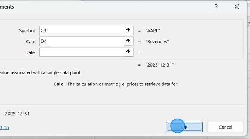Click the Calc argument label
250x139 pixels.
(x=31, y=42)
